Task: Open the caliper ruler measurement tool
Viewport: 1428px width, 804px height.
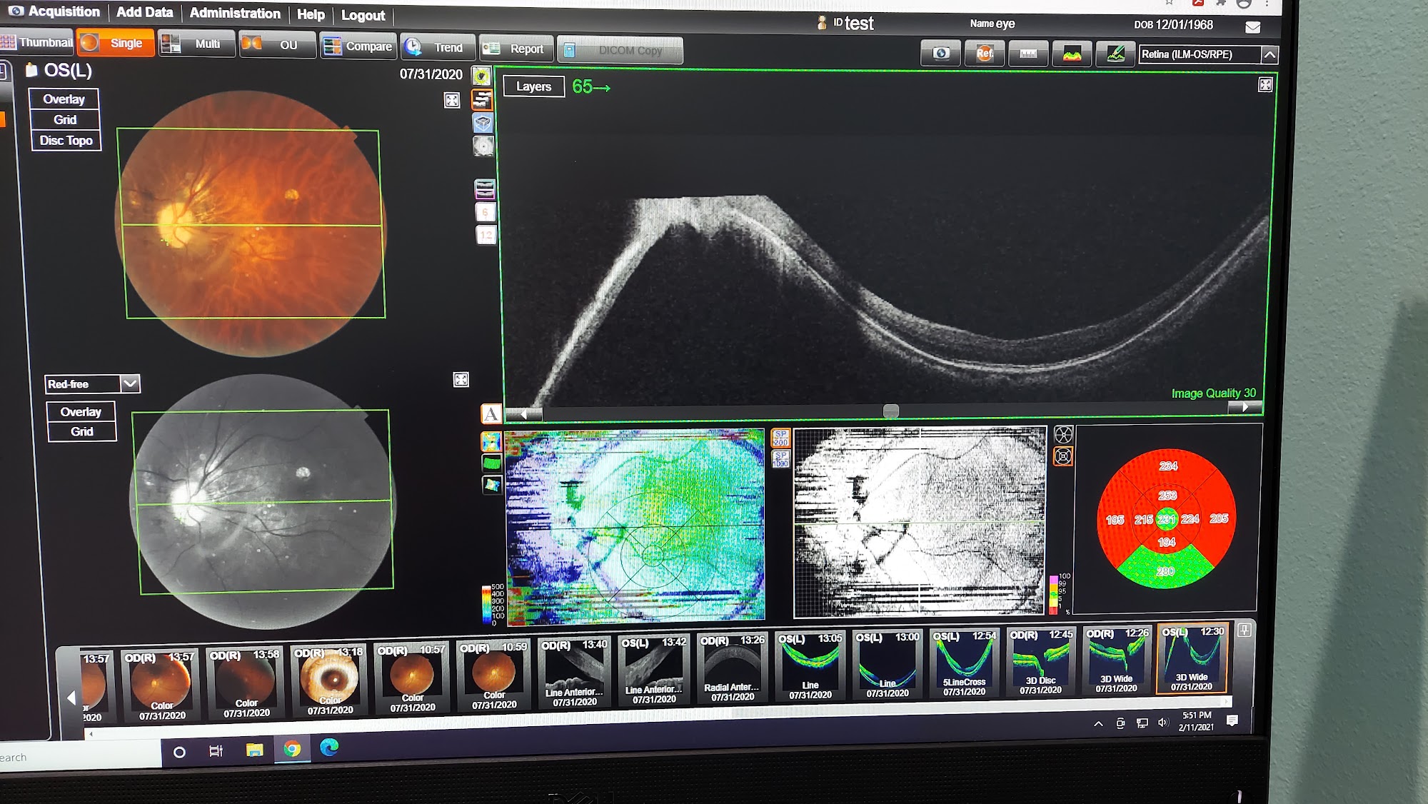Action: click(1028, 54)
